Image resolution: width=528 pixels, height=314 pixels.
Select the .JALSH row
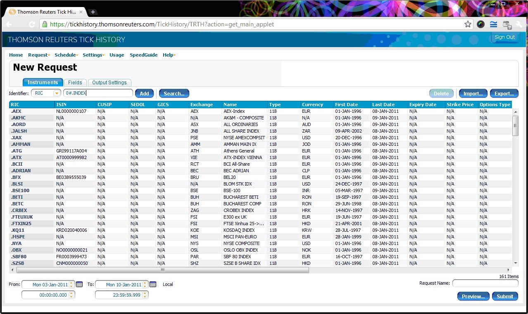click(x=261, y=131)
